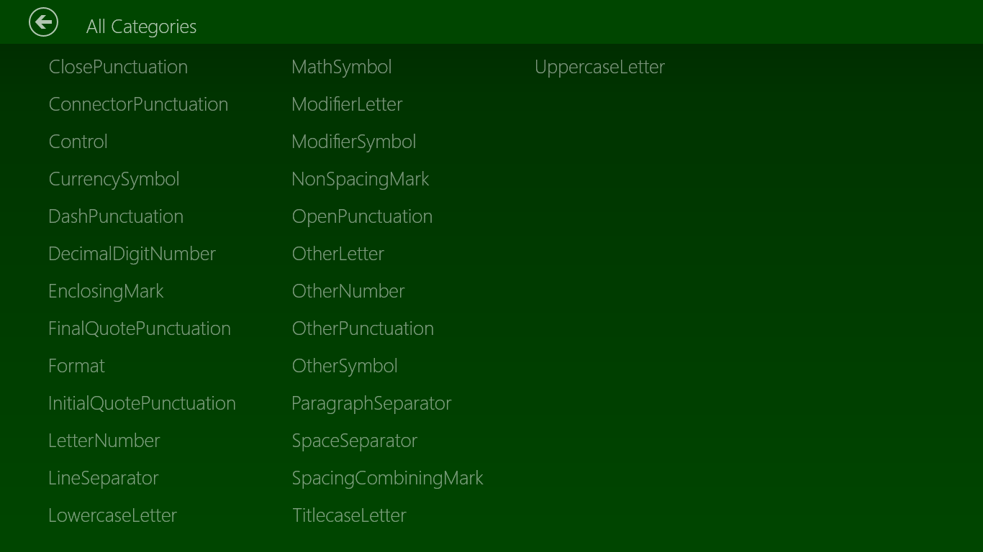Screen dimensions: 983x552
Task: Open the DashPunctuation category
Action: coord(116,216)
